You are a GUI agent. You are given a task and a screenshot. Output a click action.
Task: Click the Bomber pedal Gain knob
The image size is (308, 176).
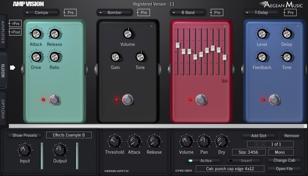115,57
